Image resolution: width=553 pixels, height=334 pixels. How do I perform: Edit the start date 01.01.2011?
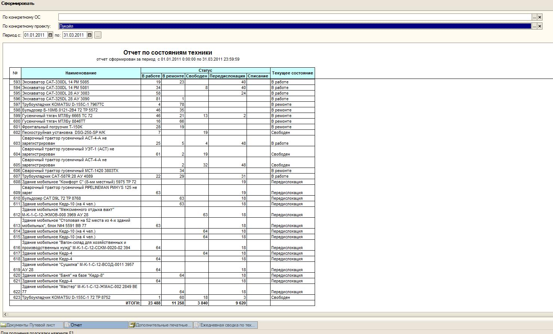click(x=36, y=35)
